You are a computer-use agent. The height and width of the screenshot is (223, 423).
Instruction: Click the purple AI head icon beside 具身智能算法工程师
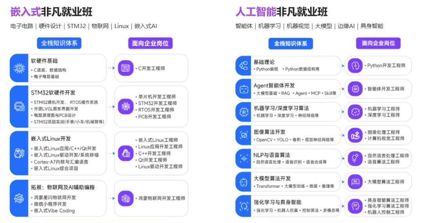point(355,206)
